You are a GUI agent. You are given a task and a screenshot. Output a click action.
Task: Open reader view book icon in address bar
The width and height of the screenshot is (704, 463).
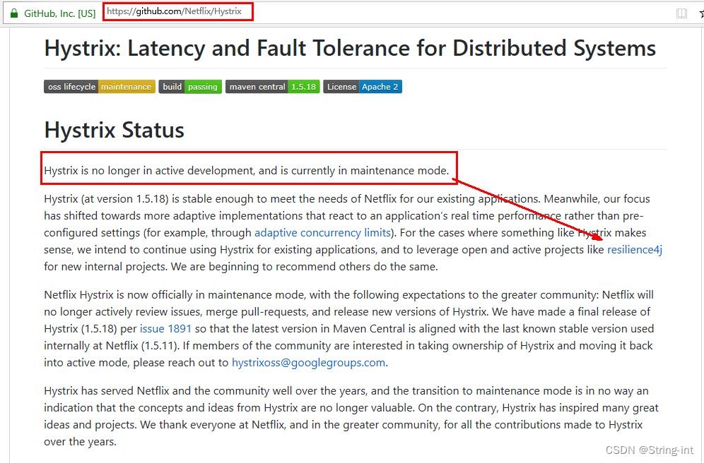pos(681,13)
